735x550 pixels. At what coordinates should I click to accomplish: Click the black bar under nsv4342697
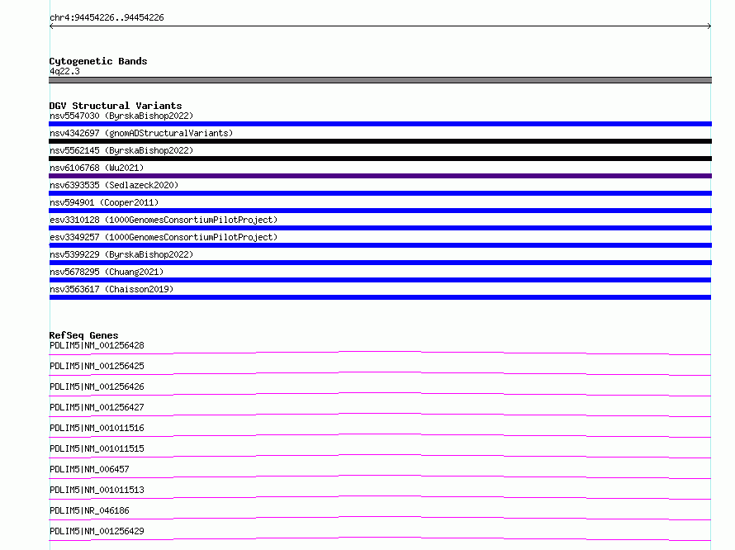(x=380, y=141)
